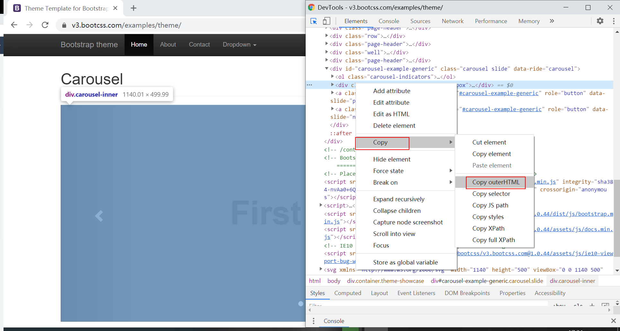Open DevTools settings gear
The width and height of the screenshot is (620, 331).
pos(600,21)
